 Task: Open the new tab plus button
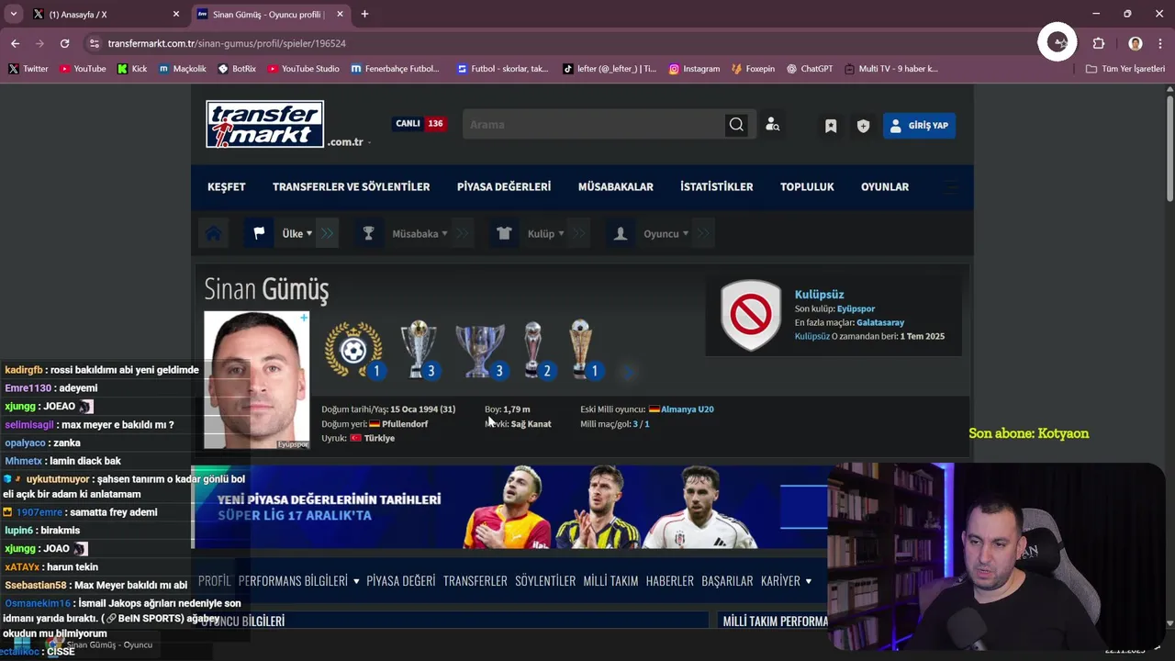pos(364,14)
